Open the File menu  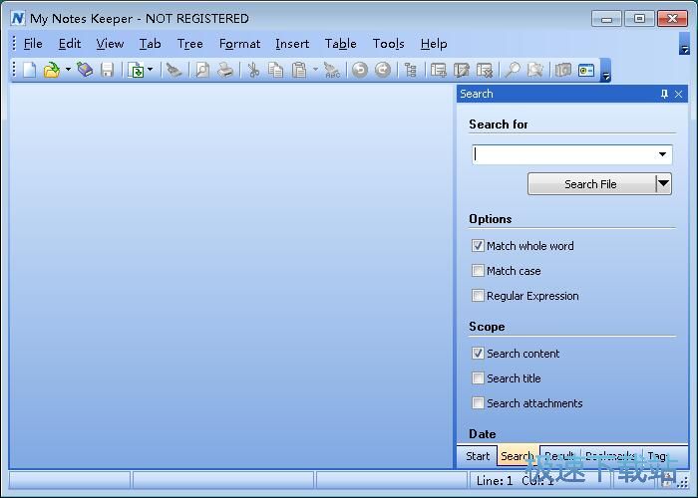[33, 44]
